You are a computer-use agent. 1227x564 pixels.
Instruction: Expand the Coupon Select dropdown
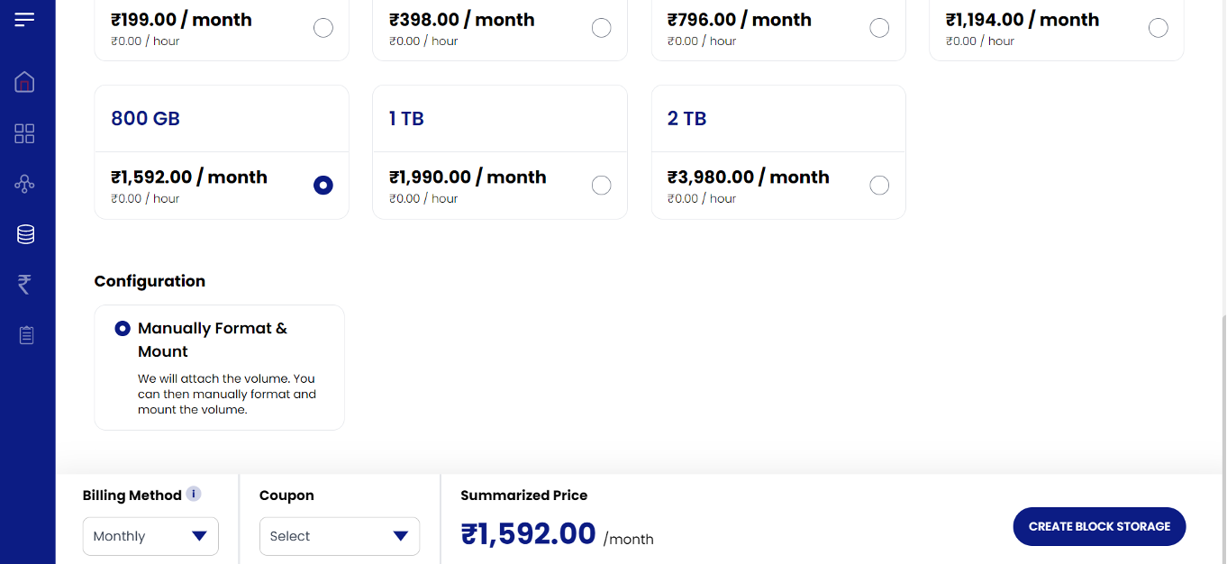[339, 536]
